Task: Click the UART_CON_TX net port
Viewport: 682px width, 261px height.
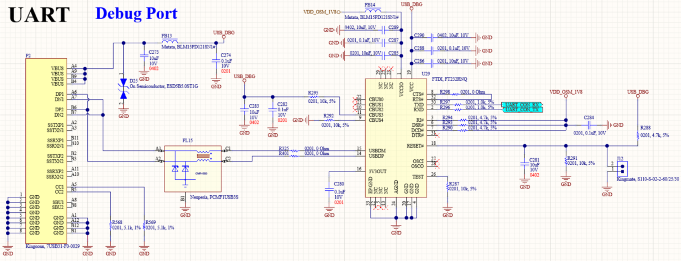Action: click(522, 110)
